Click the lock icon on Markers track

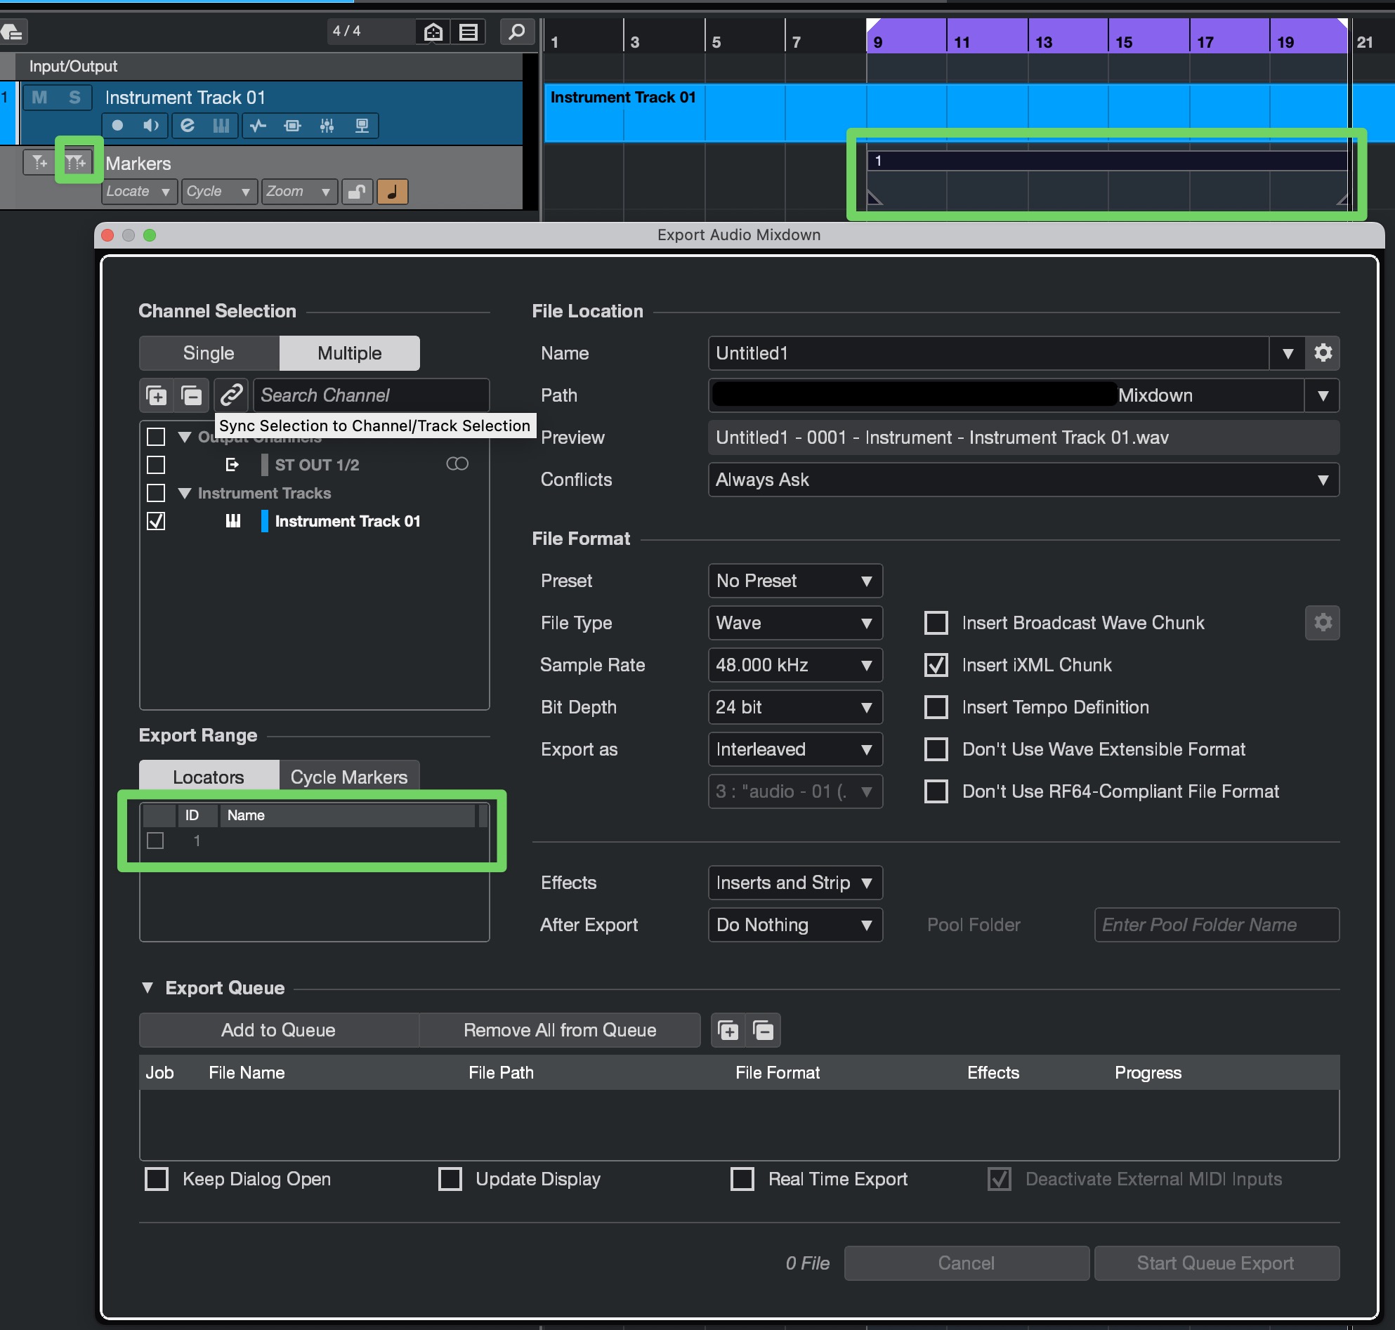tap(357, 192)
